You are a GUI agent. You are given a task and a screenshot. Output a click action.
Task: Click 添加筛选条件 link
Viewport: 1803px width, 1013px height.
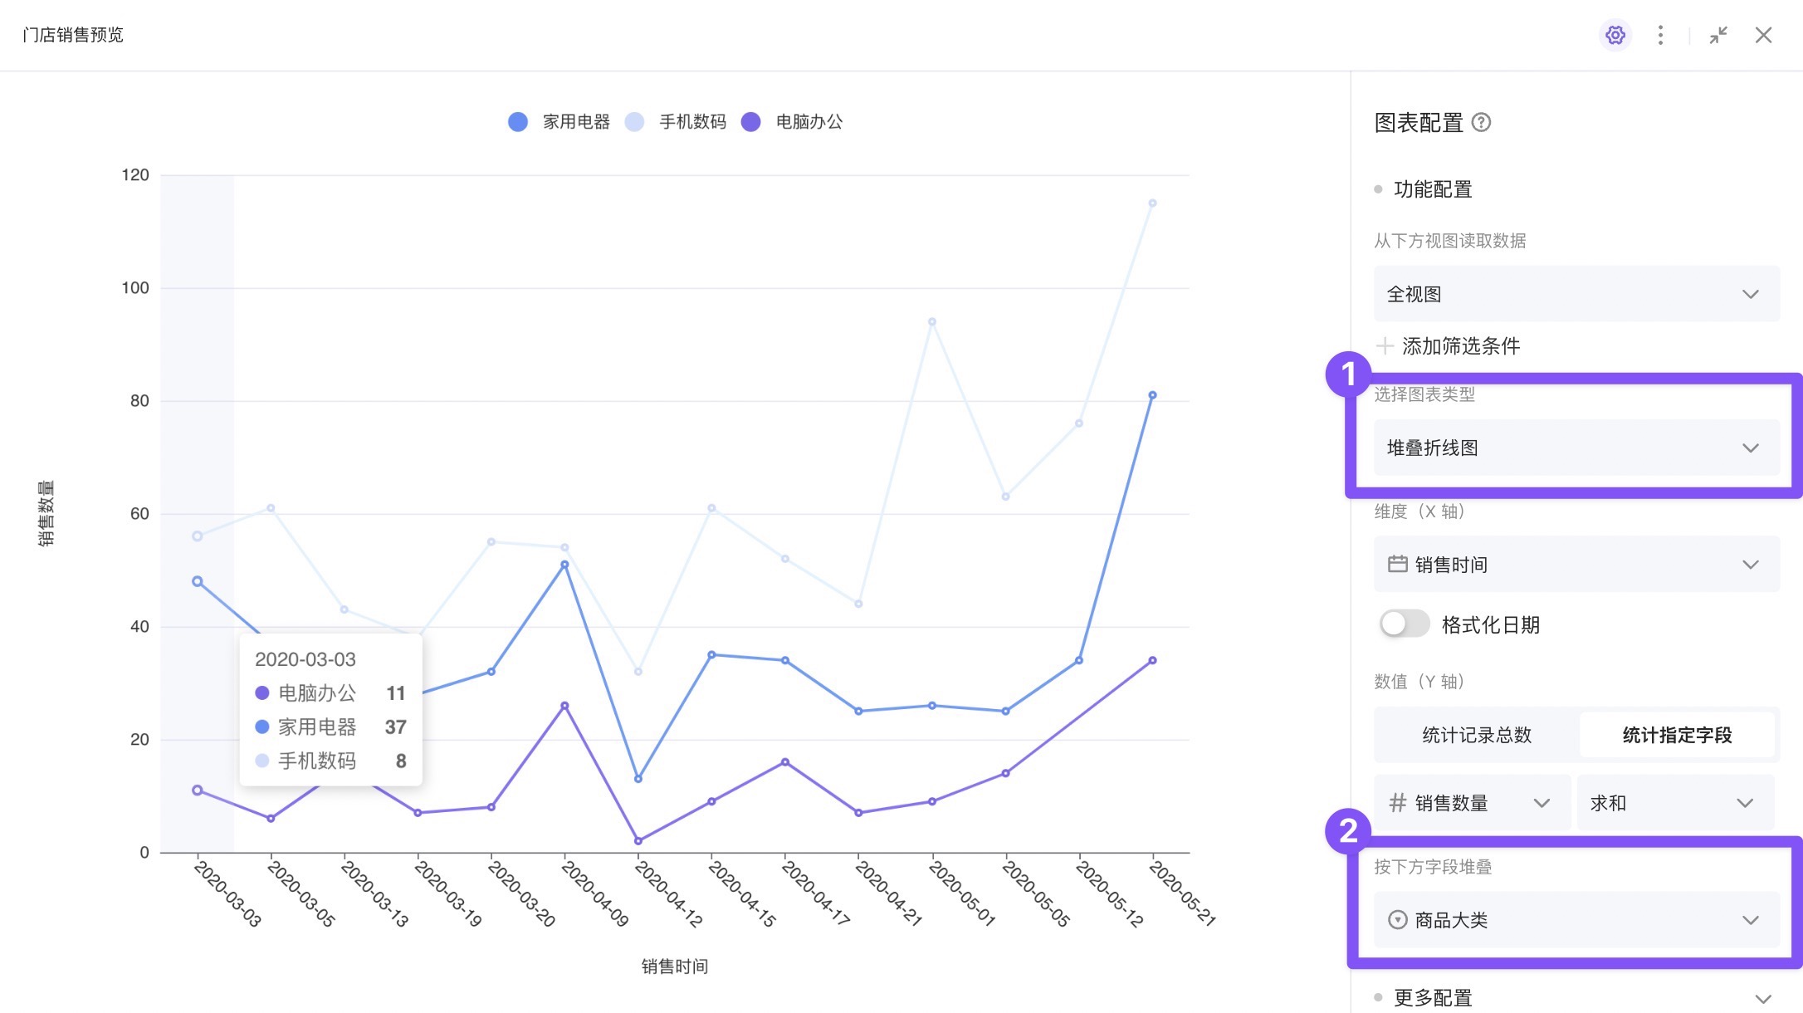tap(1460, 346)
